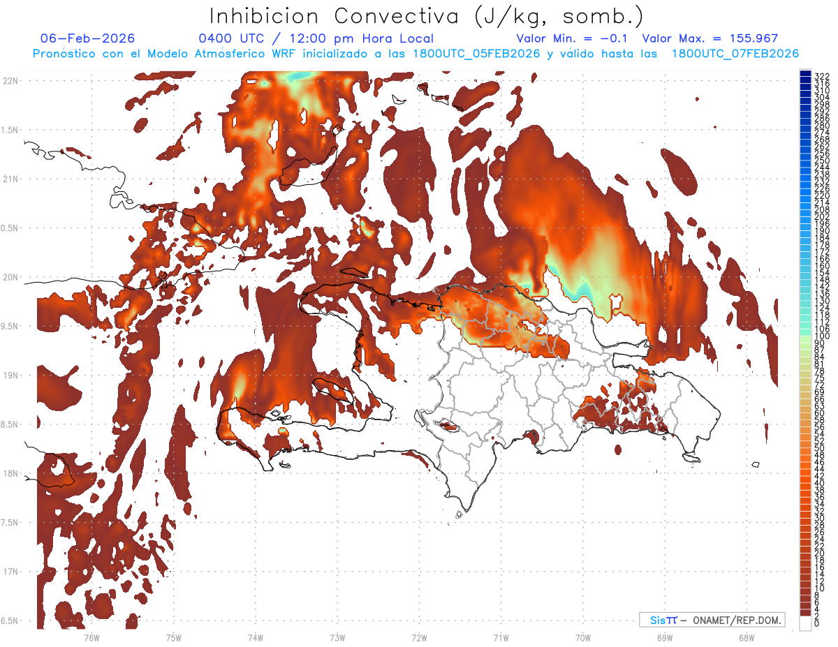Click the 'Valor Min. = -0.1' readout
838x647 pixels.
pyautogui.click(x=572, y=38)
